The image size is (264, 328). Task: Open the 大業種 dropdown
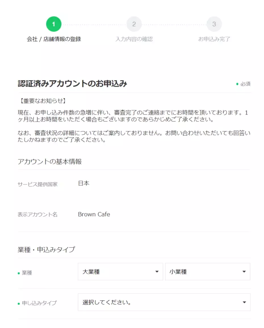tap(120, 271)
